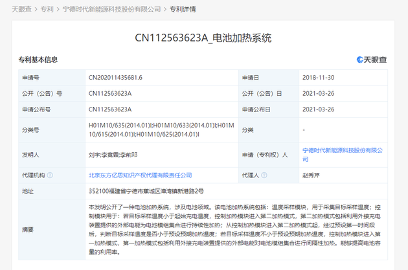The width and height of the screenshot is (408, 270).
Task: Click the patent title CN112563623A_电池加热系统
Action: pyautogui.click(x=204, y=38)
